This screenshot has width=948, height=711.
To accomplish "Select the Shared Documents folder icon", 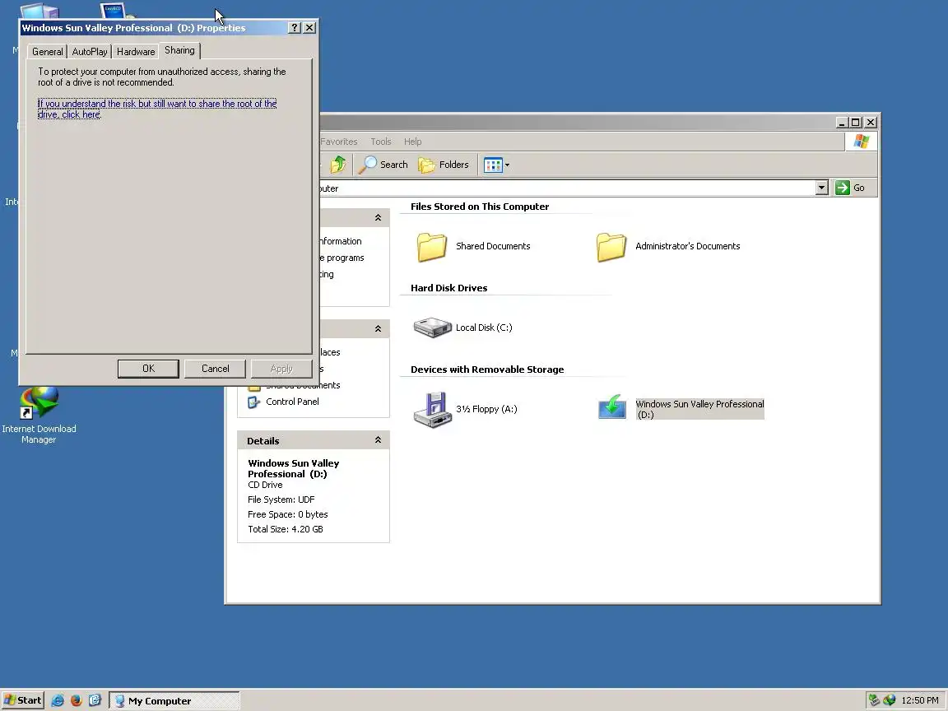I will pos(432,247).
